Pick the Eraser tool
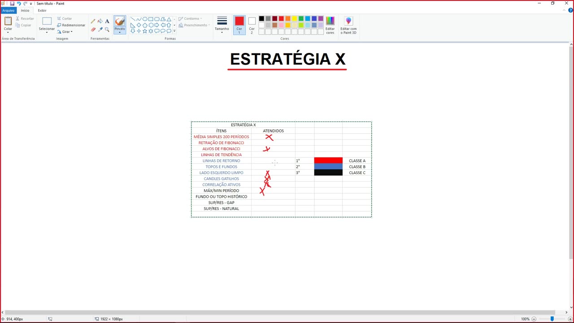Viewport: 574px width, 323px height. (x=93, y=30)
